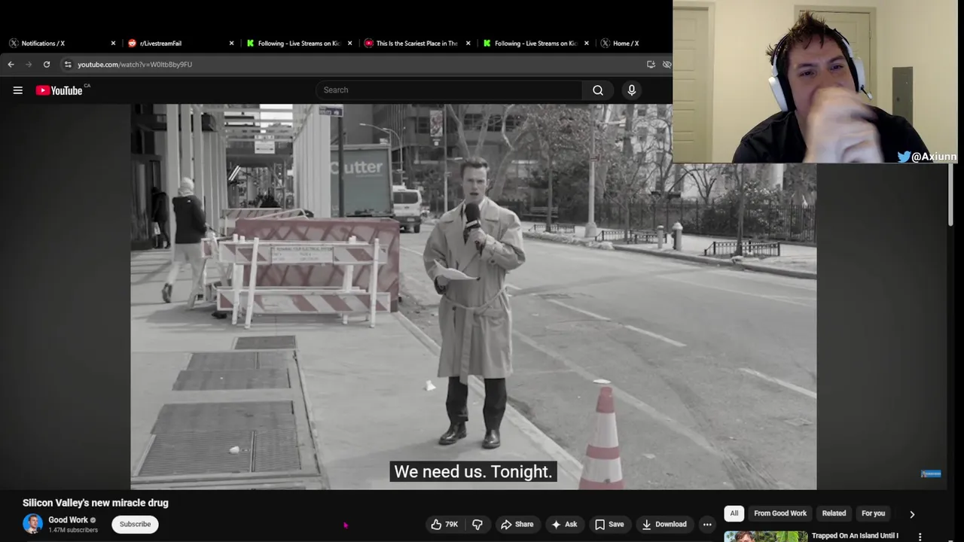This screenshot has height=542, width=964.
Task: Open the Good Work channel avatar
Action: point(32,524)
